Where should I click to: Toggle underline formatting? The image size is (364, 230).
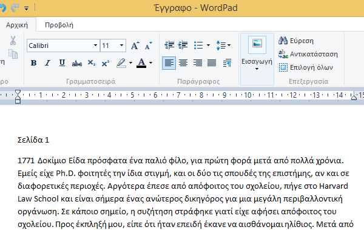pyautogui.click(x=62, y=63)
